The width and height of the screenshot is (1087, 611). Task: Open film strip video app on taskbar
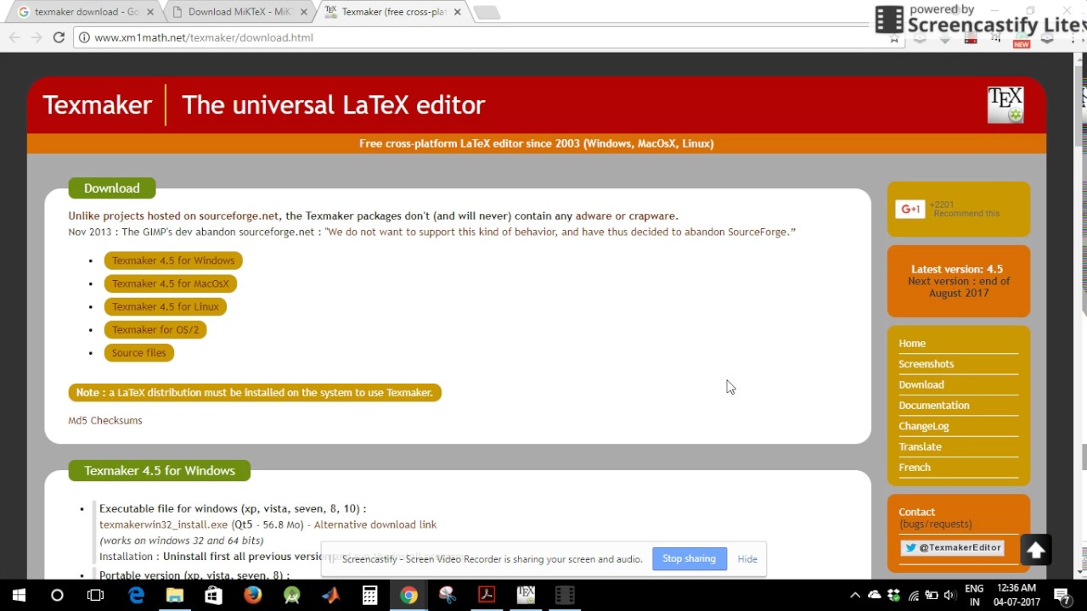point(565,595)
